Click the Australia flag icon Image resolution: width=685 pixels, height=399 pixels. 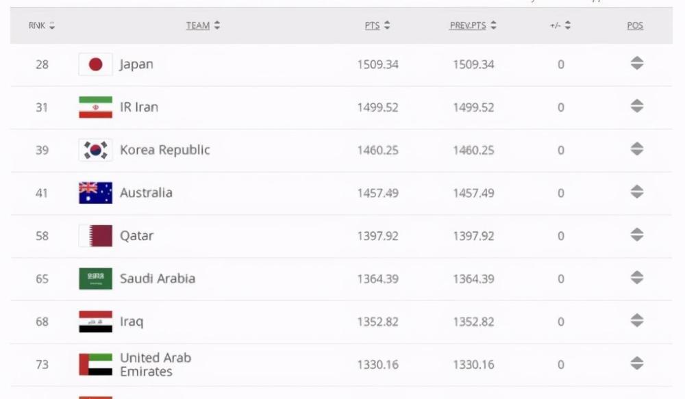pyautogui.click(x=96, y=192)
